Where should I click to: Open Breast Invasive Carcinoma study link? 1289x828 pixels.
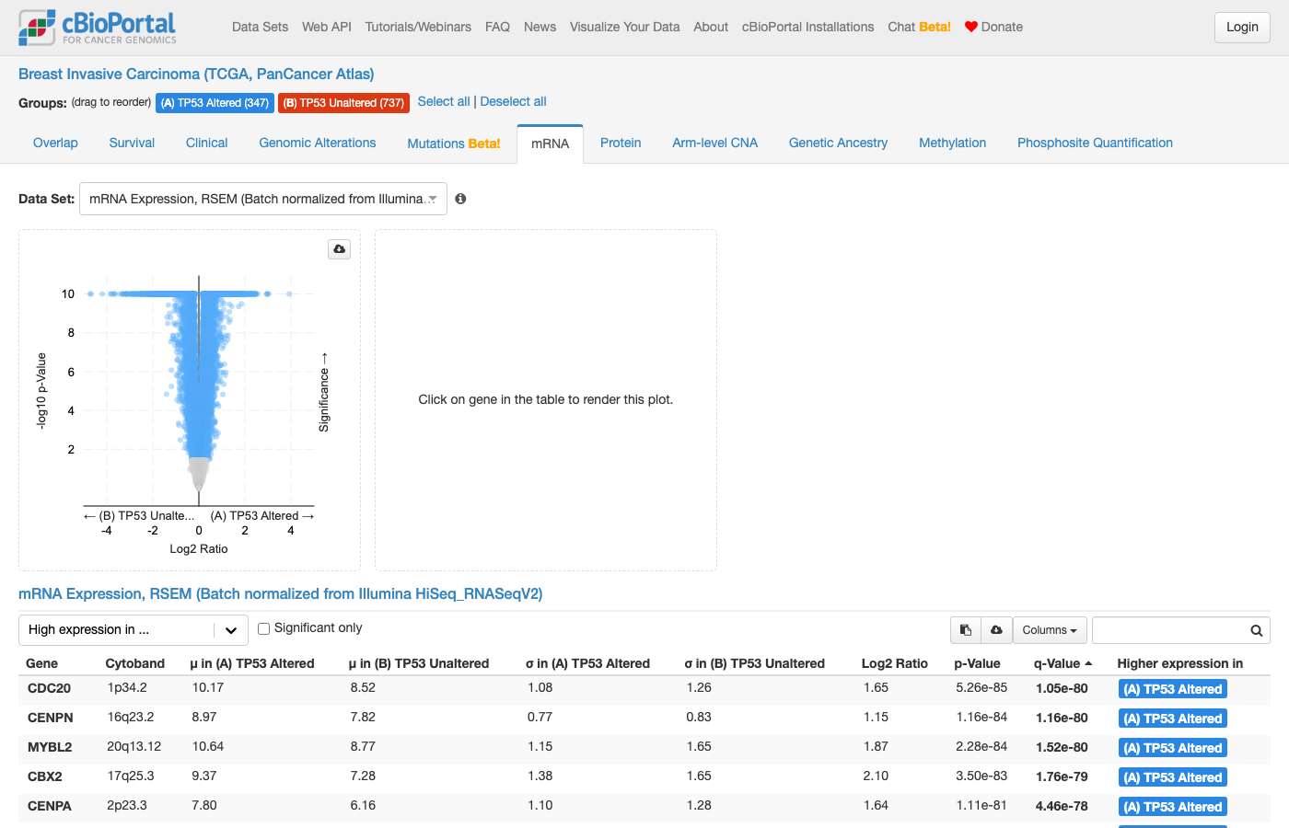[x=196, y=74]
